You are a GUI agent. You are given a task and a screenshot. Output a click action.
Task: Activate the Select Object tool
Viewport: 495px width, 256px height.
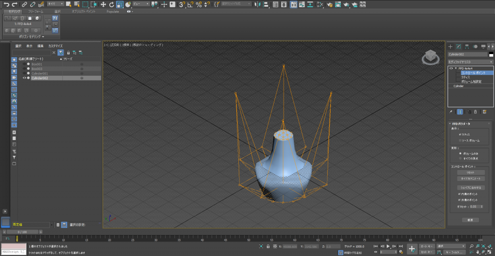click(69, 4)
